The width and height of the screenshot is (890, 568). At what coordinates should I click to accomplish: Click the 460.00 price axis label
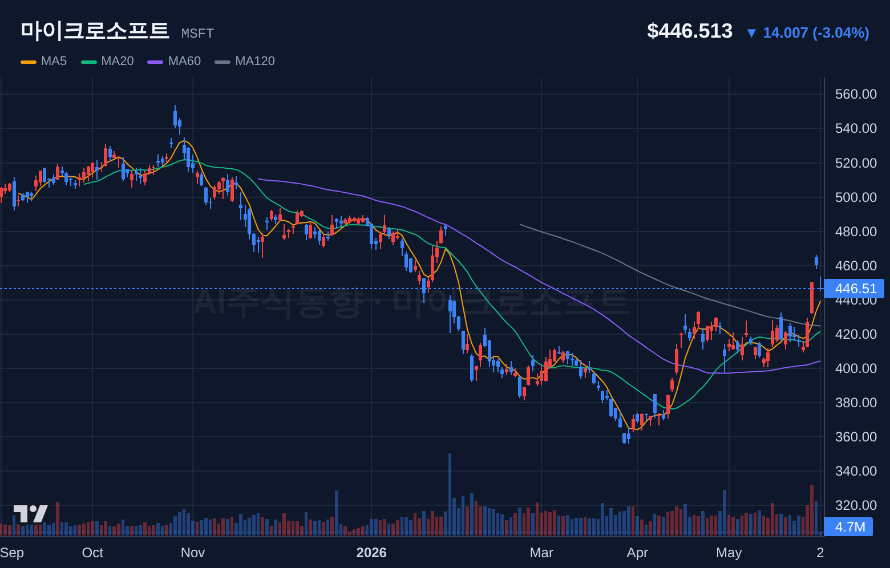click(856, 266)
